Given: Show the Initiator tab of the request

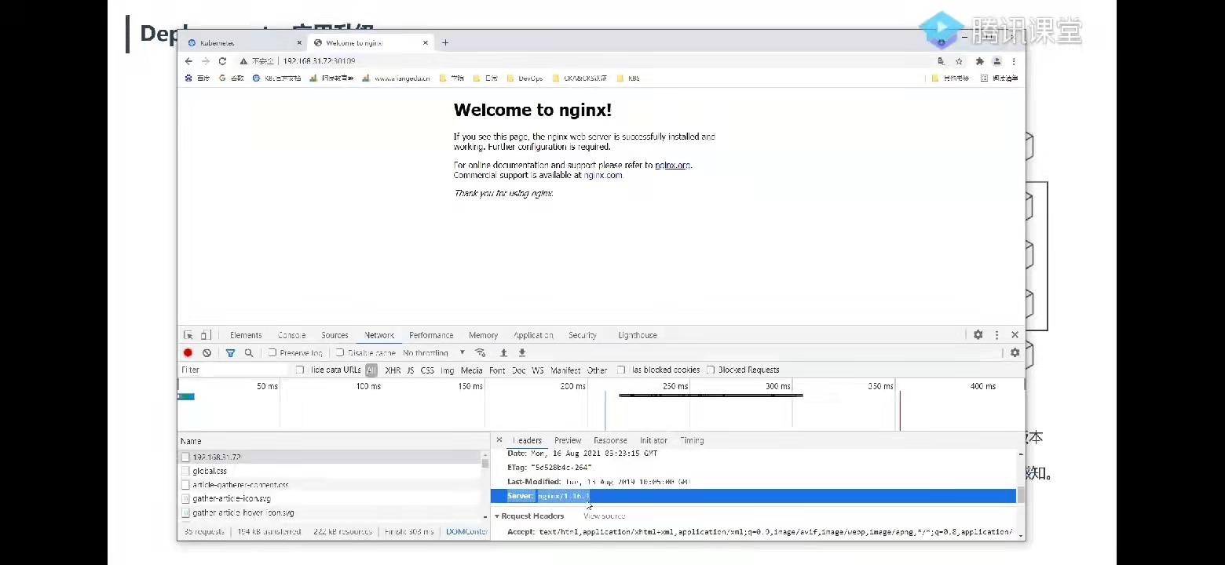Looking at the screenshot, I should [653, 440].
